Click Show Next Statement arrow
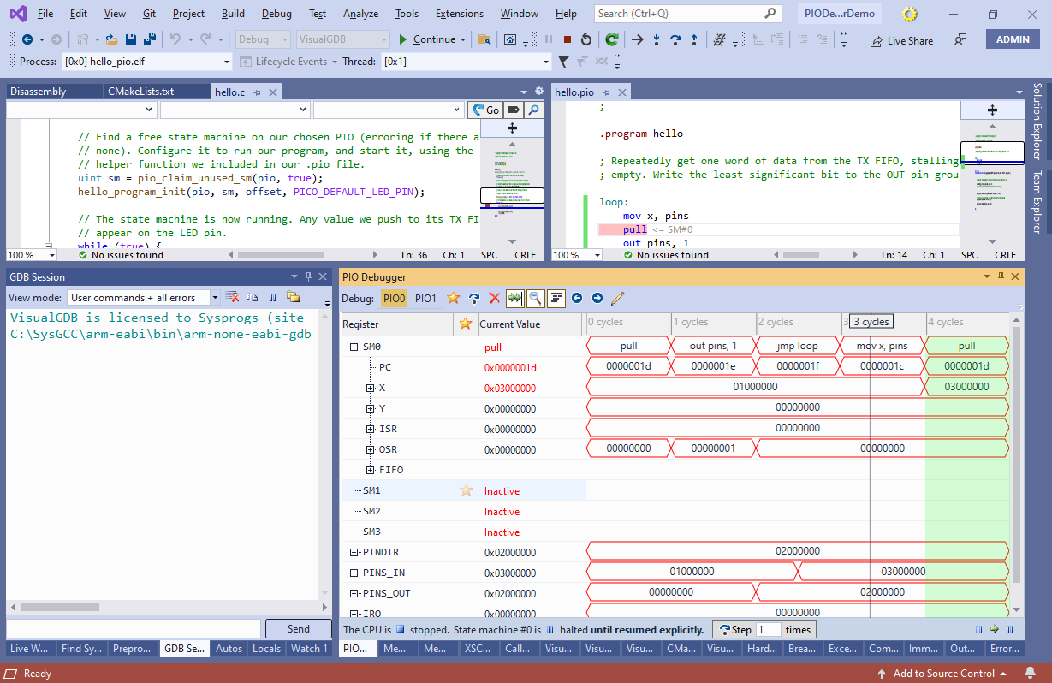The width and height of the screenshot is (1052, 683). coord(637,39)
